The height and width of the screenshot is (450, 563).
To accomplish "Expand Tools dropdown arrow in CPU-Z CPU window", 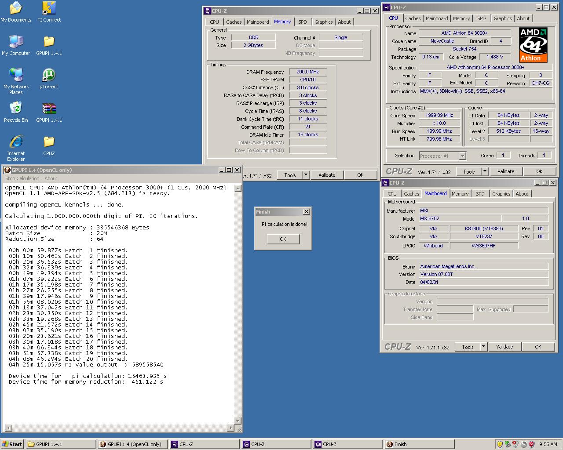I will click(x=485, y=171).
